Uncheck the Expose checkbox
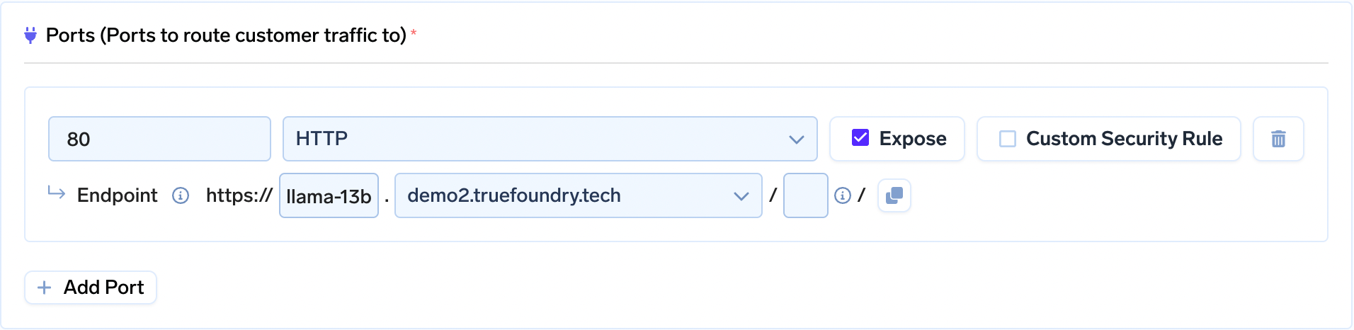The image size is (1354, 330). click(x=860, y=138)
